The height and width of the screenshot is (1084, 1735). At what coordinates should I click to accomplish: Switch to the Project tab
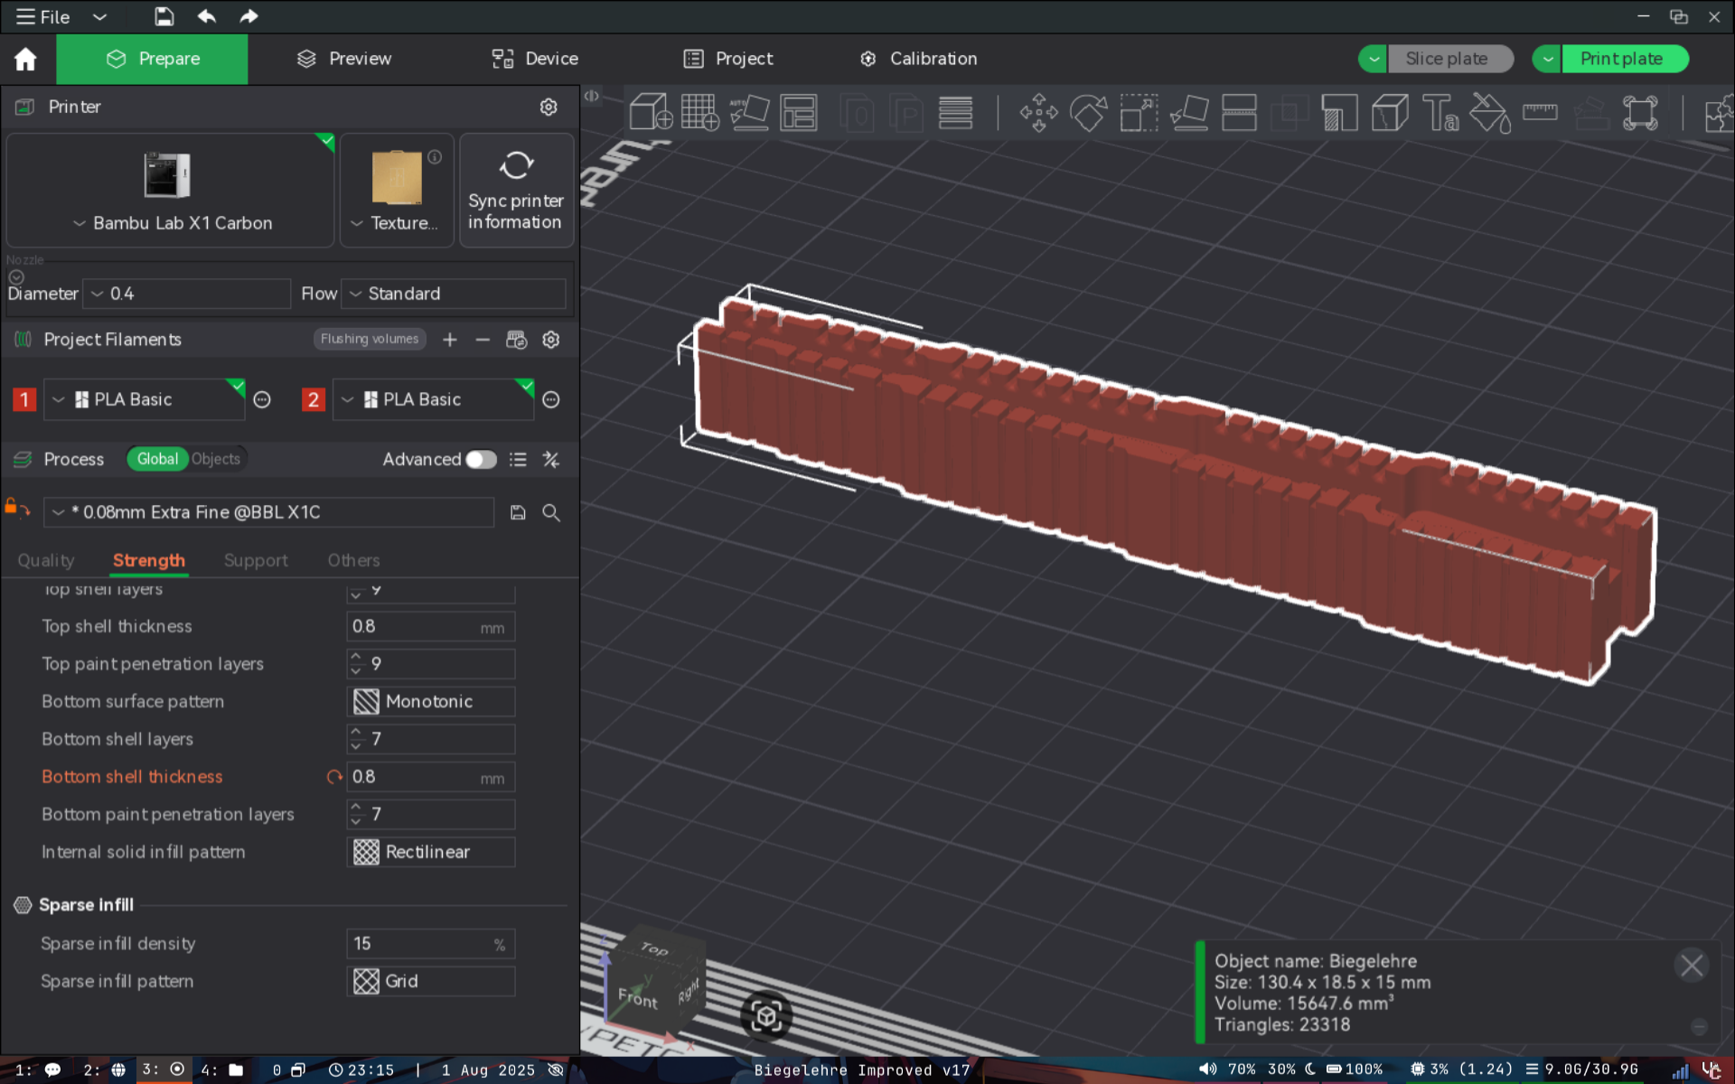point(728,59)
